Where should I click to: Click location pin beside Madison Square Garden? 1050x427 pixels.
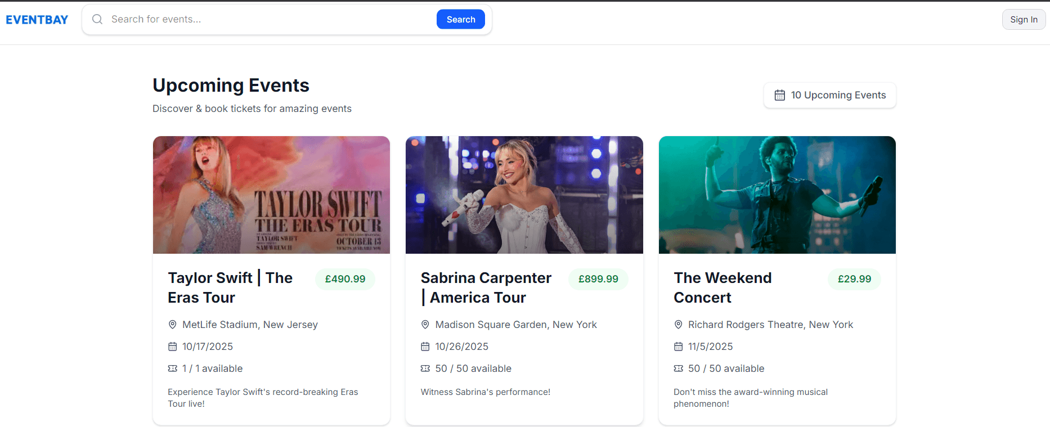425,325
